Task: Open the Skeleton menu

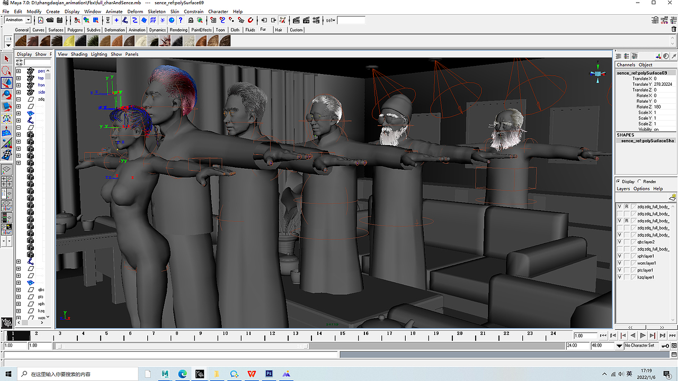Action: pos(157,12)
